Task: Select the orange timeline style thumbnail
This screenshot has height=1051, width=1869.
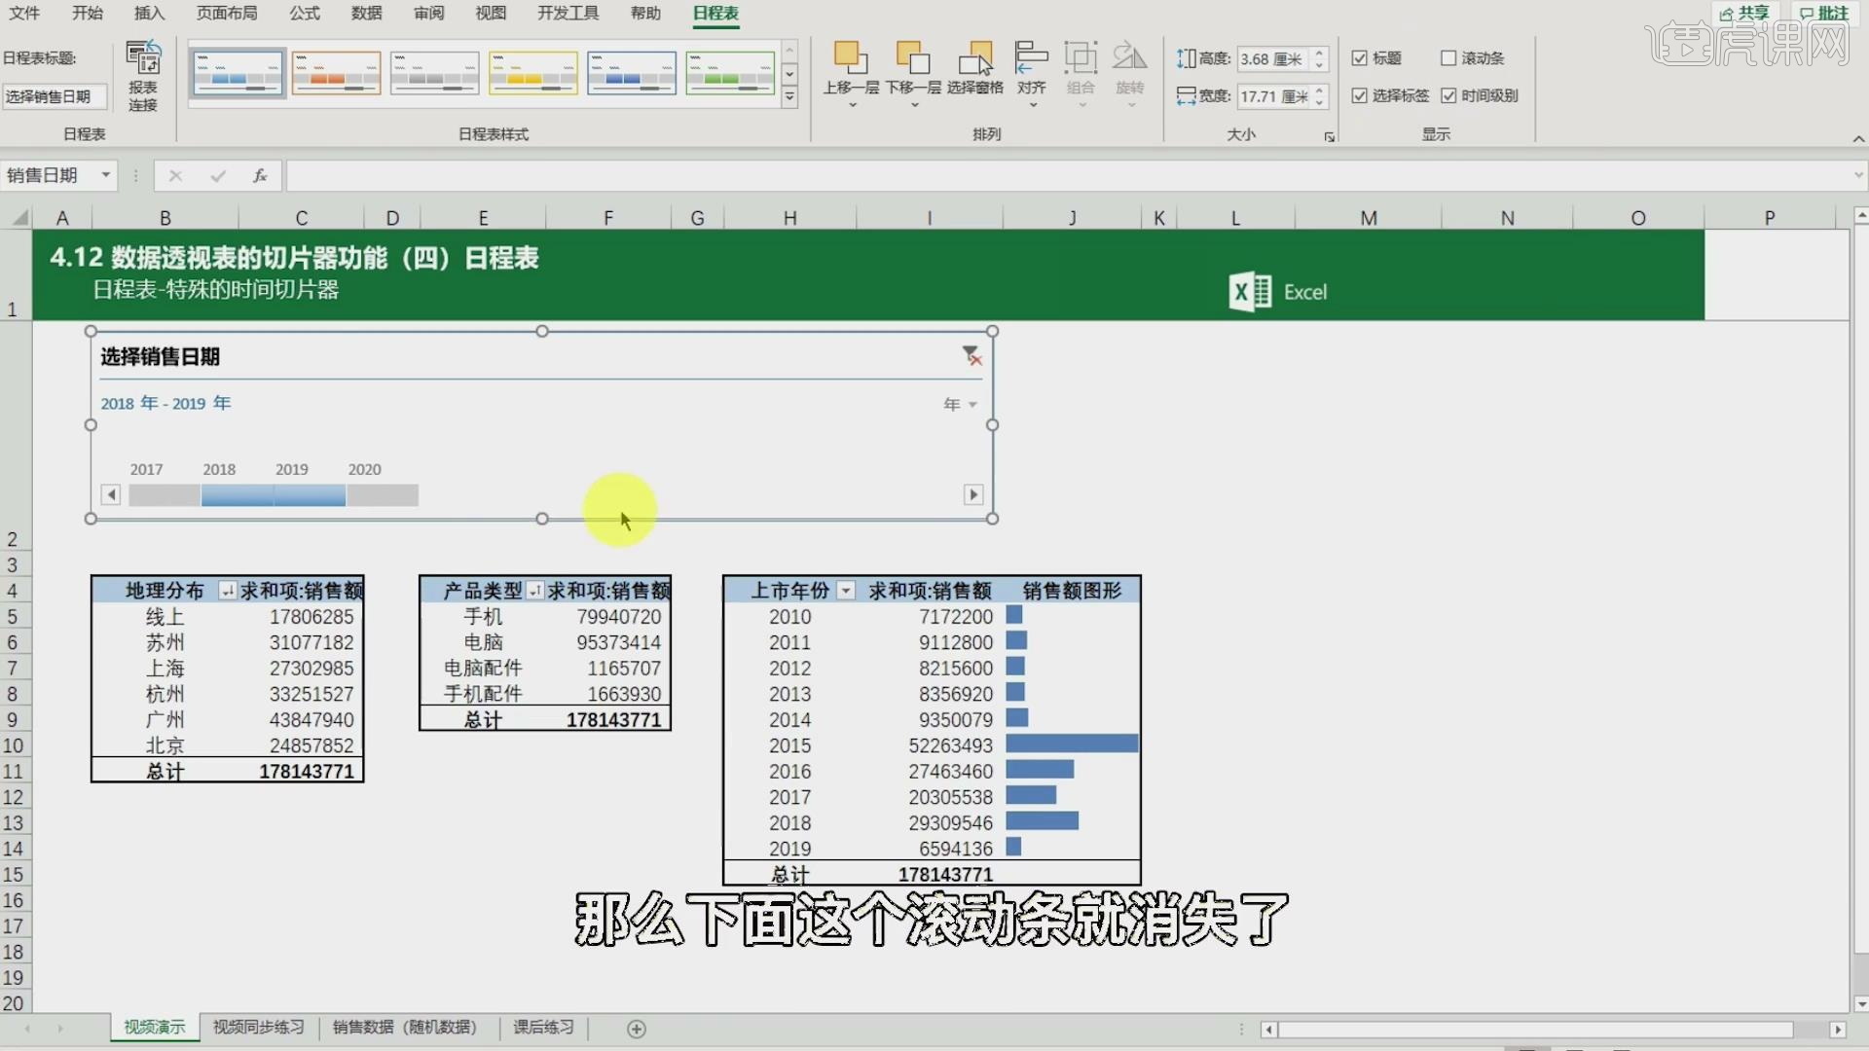Action: click(x=336, y=73)
